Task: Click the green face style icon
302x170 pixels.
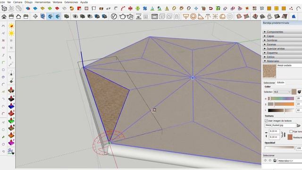Action: (50, 8)
